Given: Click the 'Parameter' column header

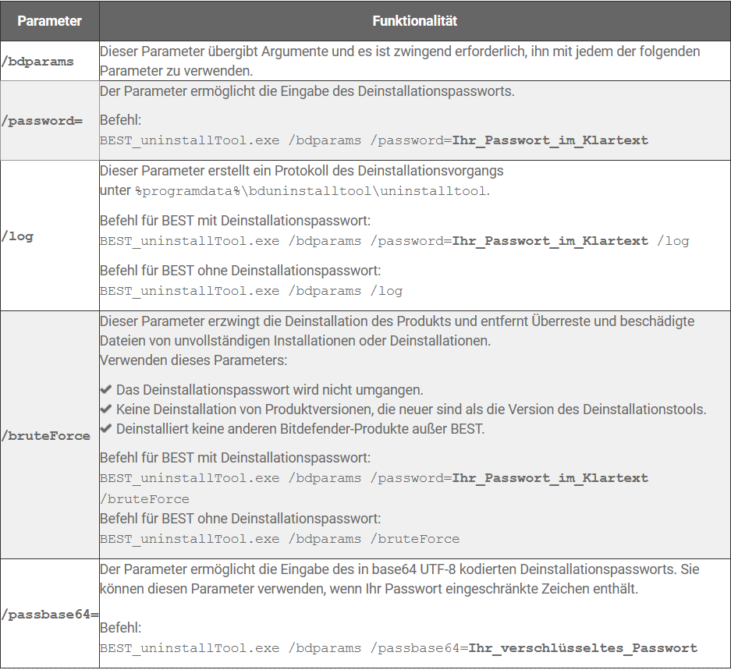Looking at the screenshot, I should tap(49, 21).
